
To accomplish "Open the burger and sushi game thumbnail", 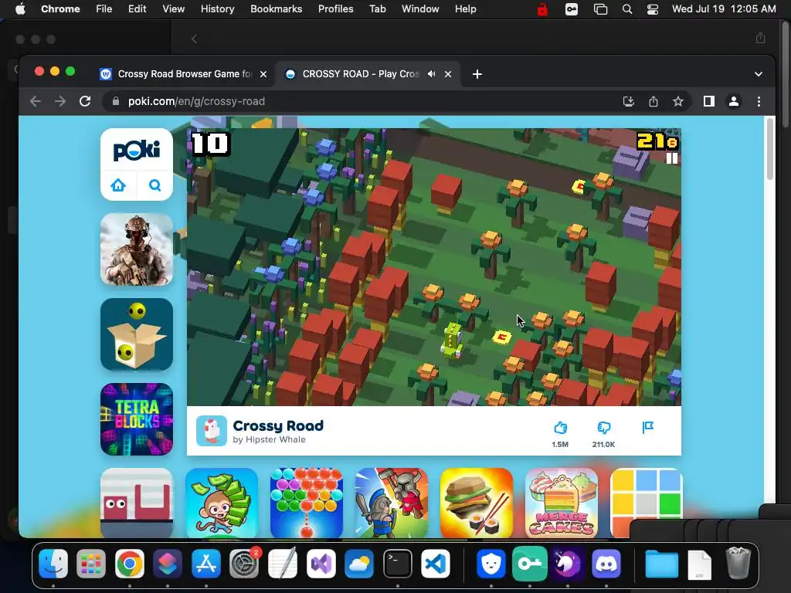I will 476,503.
